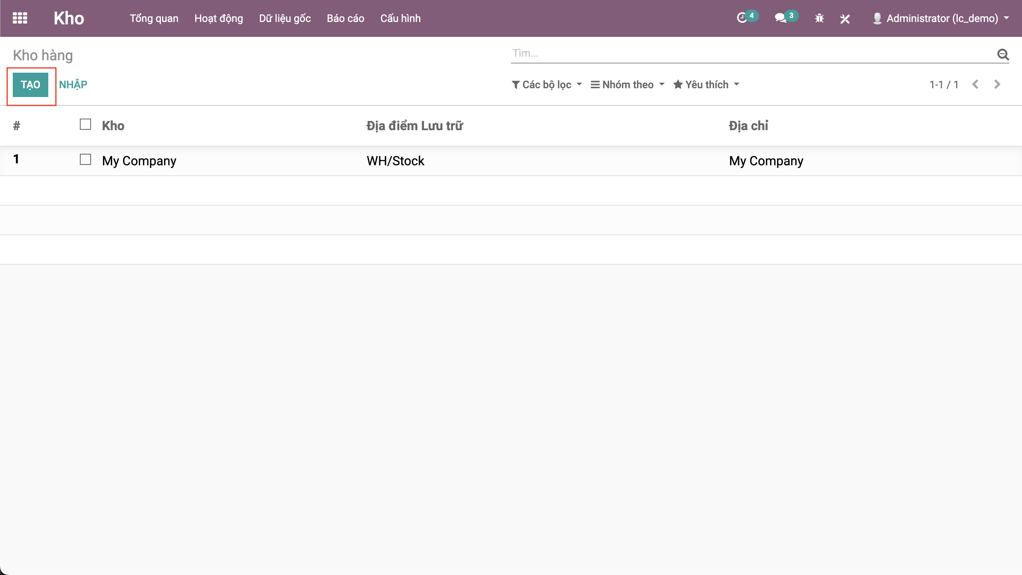Viewport: 1022px width, 575px height.
Task: Go to next page arrow
Action: click(x=997, y=84)
